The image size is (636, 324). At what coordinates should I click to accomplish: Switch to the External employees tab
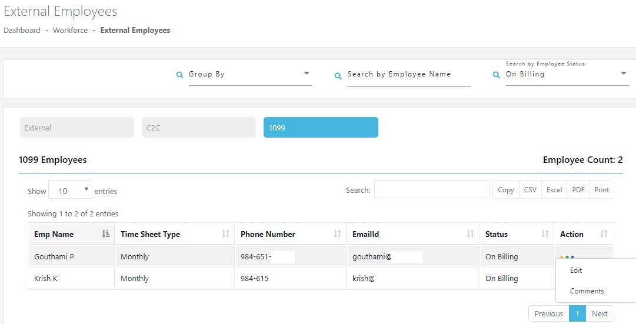[76, 128]
